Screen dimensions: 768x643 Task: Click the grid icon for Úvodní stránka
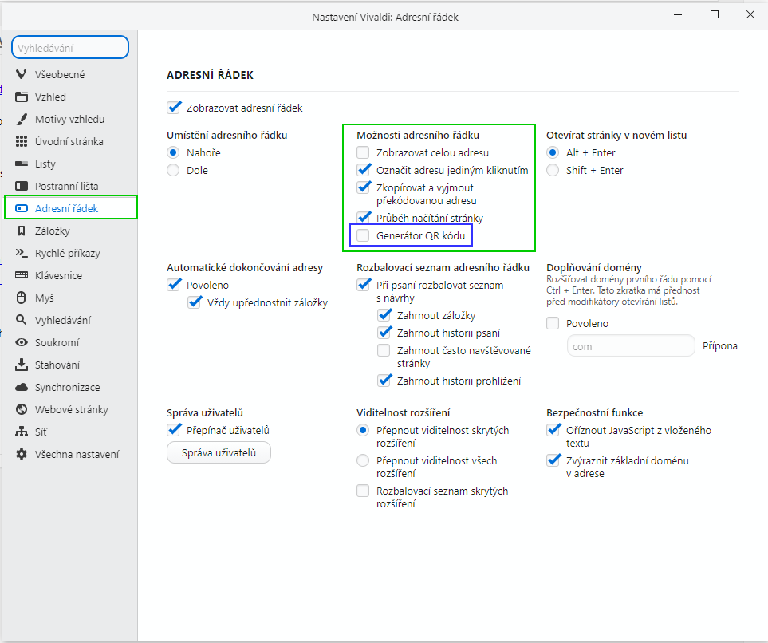[x=21, y=142]
